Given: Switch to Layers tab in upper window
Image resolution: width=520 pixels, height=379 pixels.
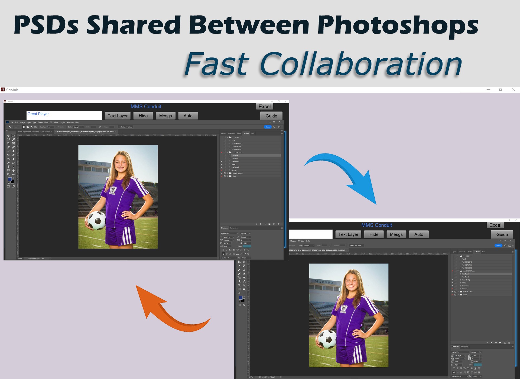Looking at the screenshot, I should pos(223,133).
